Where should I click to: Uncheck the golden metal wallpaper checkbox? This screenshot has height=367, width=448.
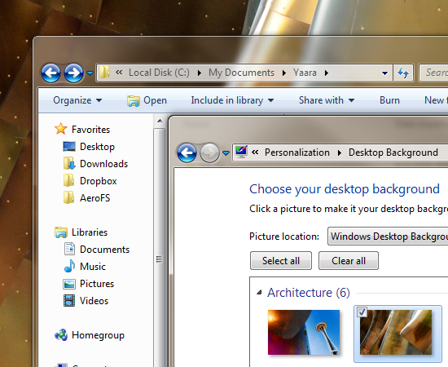(362, 312)
